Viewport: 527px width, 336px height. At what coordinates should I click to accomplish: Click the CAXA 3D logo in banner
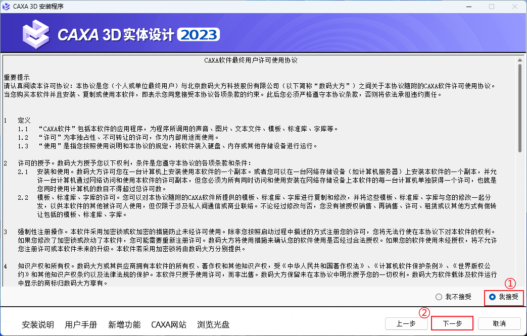pyautogui.click(x=36, y=34)
